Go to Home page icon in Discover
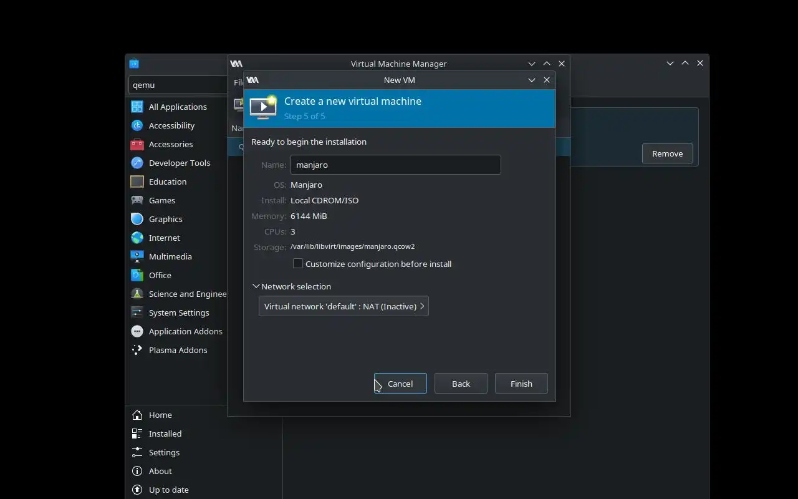This screenshot has width=798, height=499. 137,415
